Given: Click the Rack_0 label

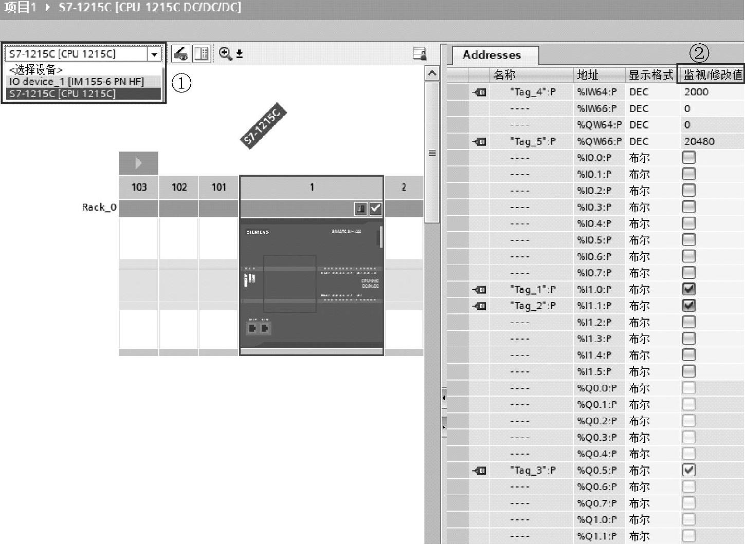Looking at the screenshot, I should [x=99, y=207].
